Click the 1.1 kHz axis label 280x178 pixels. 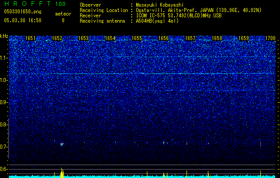[4, 58]
